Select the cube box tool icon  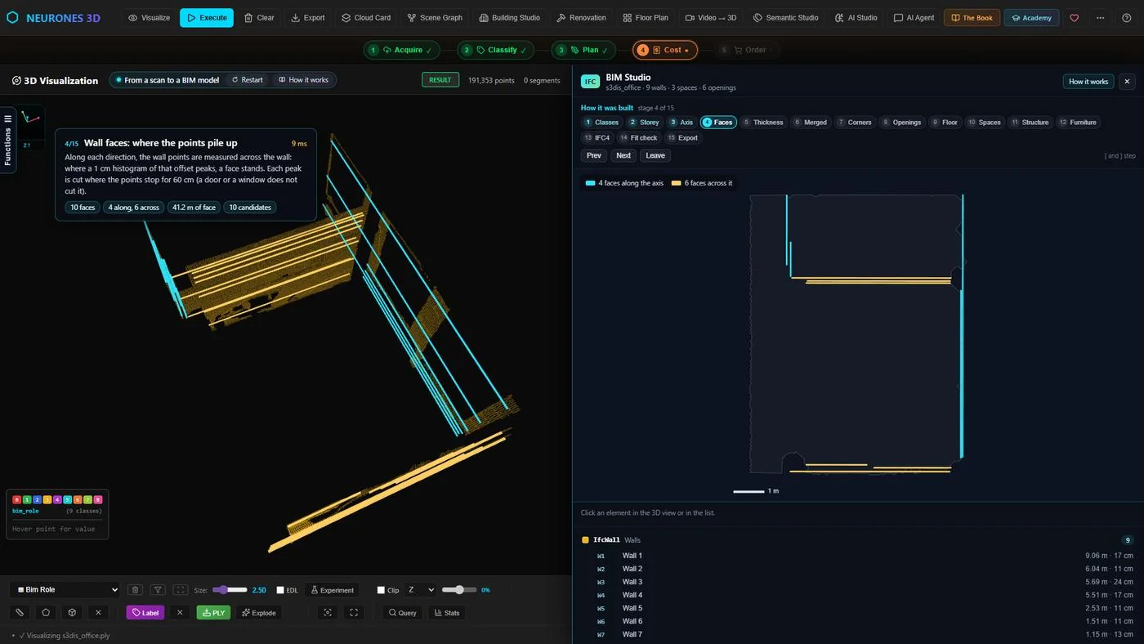pyautogui.click(x=72, y=613)
